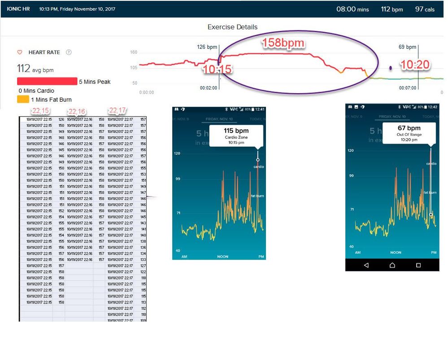Select spreadsheet cell with value 143
Screen dimensions: 448x346
(x=140, y=223)
